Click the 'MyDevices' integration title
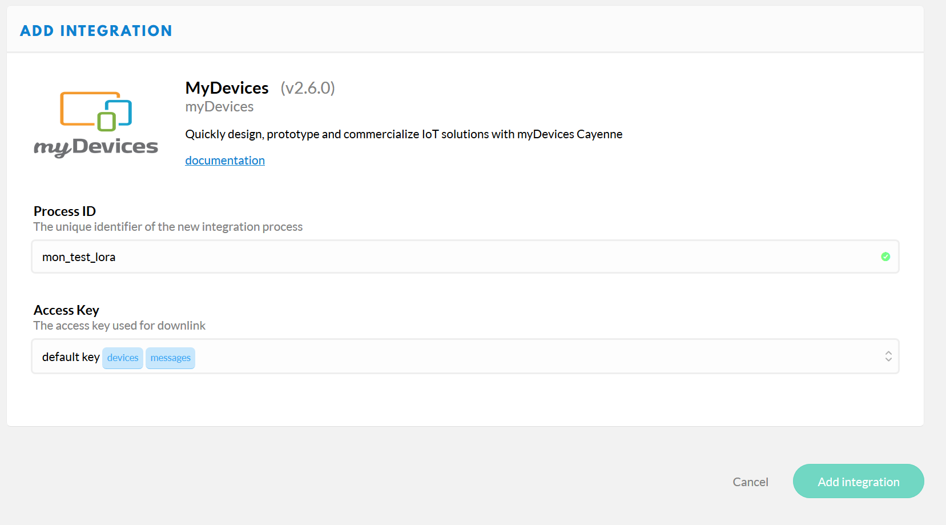Image resolution: width=946 pixels, height=525 pixels. pyautogui.click(x=227, y=88)
